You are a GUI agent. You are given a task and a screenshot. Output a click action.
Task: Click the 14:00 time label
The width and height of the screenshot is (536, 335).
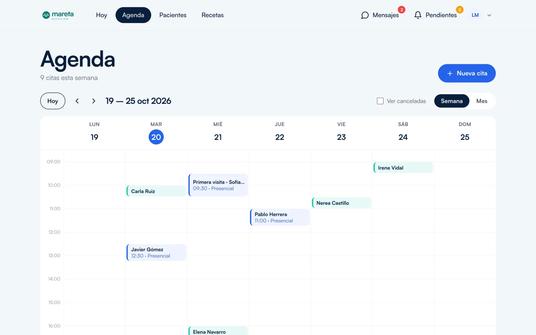pos(54,279)
